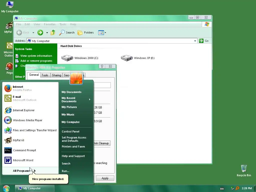The image size is (256, 192).
Task: Click the green Go button arrow
Action: pos(201,41)
